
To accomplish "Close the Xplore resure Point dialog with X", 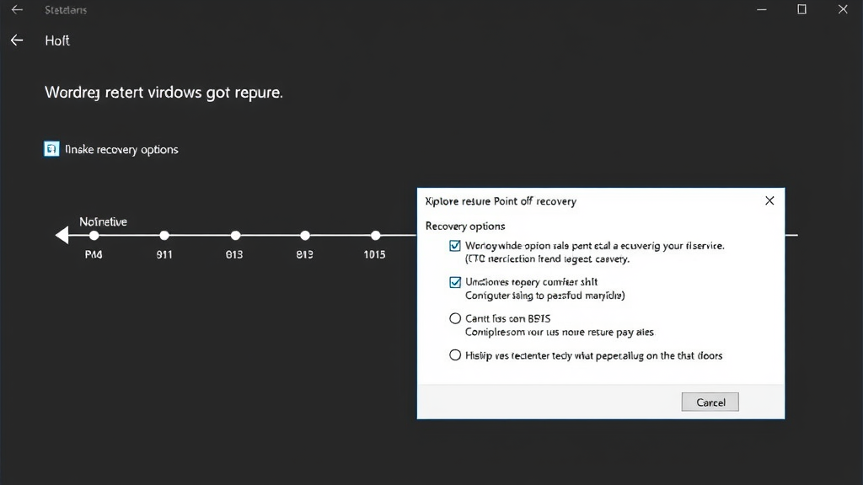I will pos(769,200).
